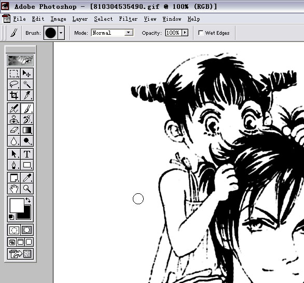
Task: Select the Move tool
Action: click(x=27, y=74)
